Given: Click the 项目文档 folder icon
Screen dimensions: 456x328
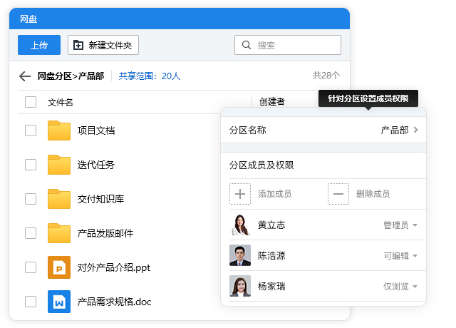Looking at the screenshot, I should coord(59,130).
